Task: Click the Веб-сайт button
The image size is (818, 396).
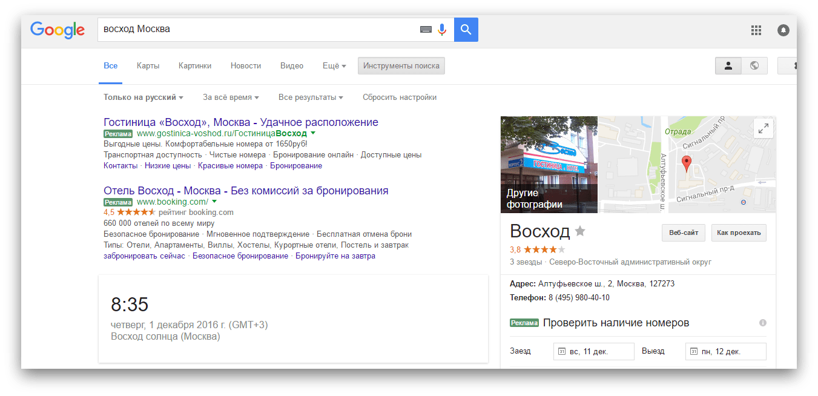Action: click(x=683, y=233)
